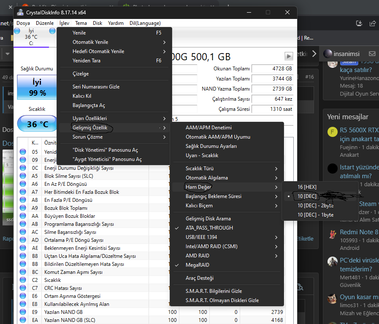Image resolution: width=379 pixels, height=324 pixels.
Task: Click the CrystalDiskInfo title bar icon
Action: (x=20, y=13)
